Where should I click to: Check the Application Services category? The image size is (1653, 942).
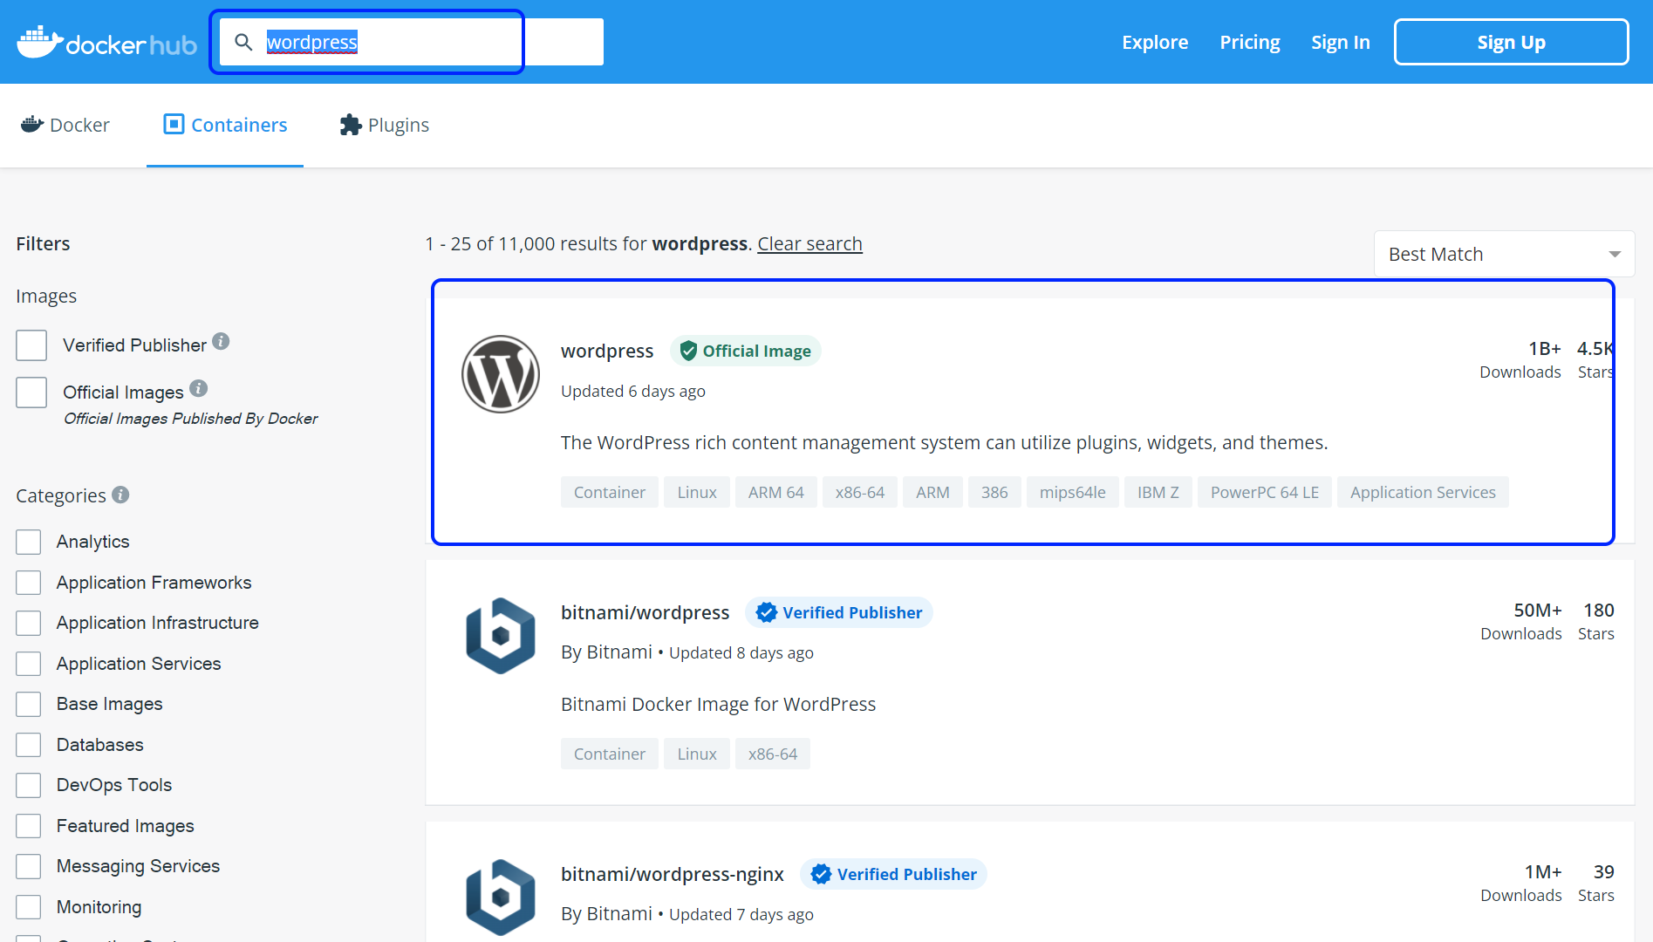[29, 664]
